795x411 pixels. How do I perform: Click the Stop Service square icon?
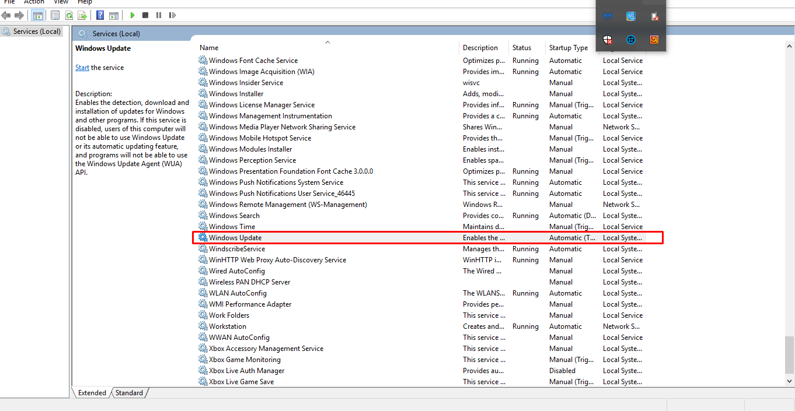pyautogui.click(x=145, y=15)
